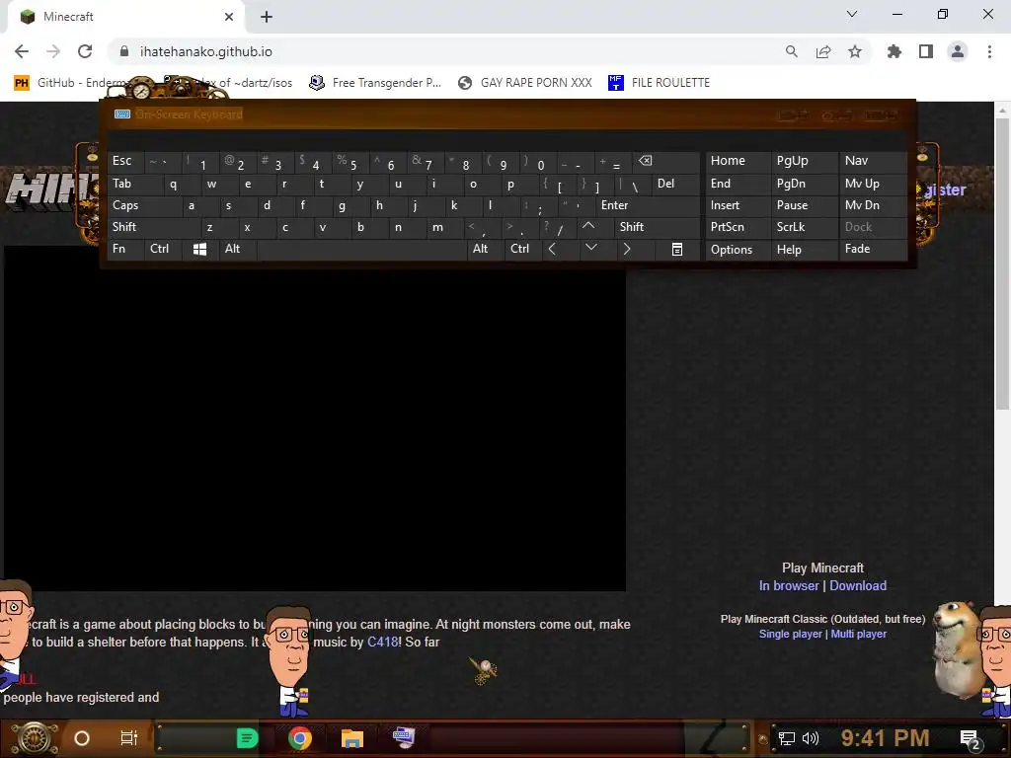Image resolution: width=1011 pixels, height=758 pixels.
Task: Open keyboard Options
Action: [738, 250]
